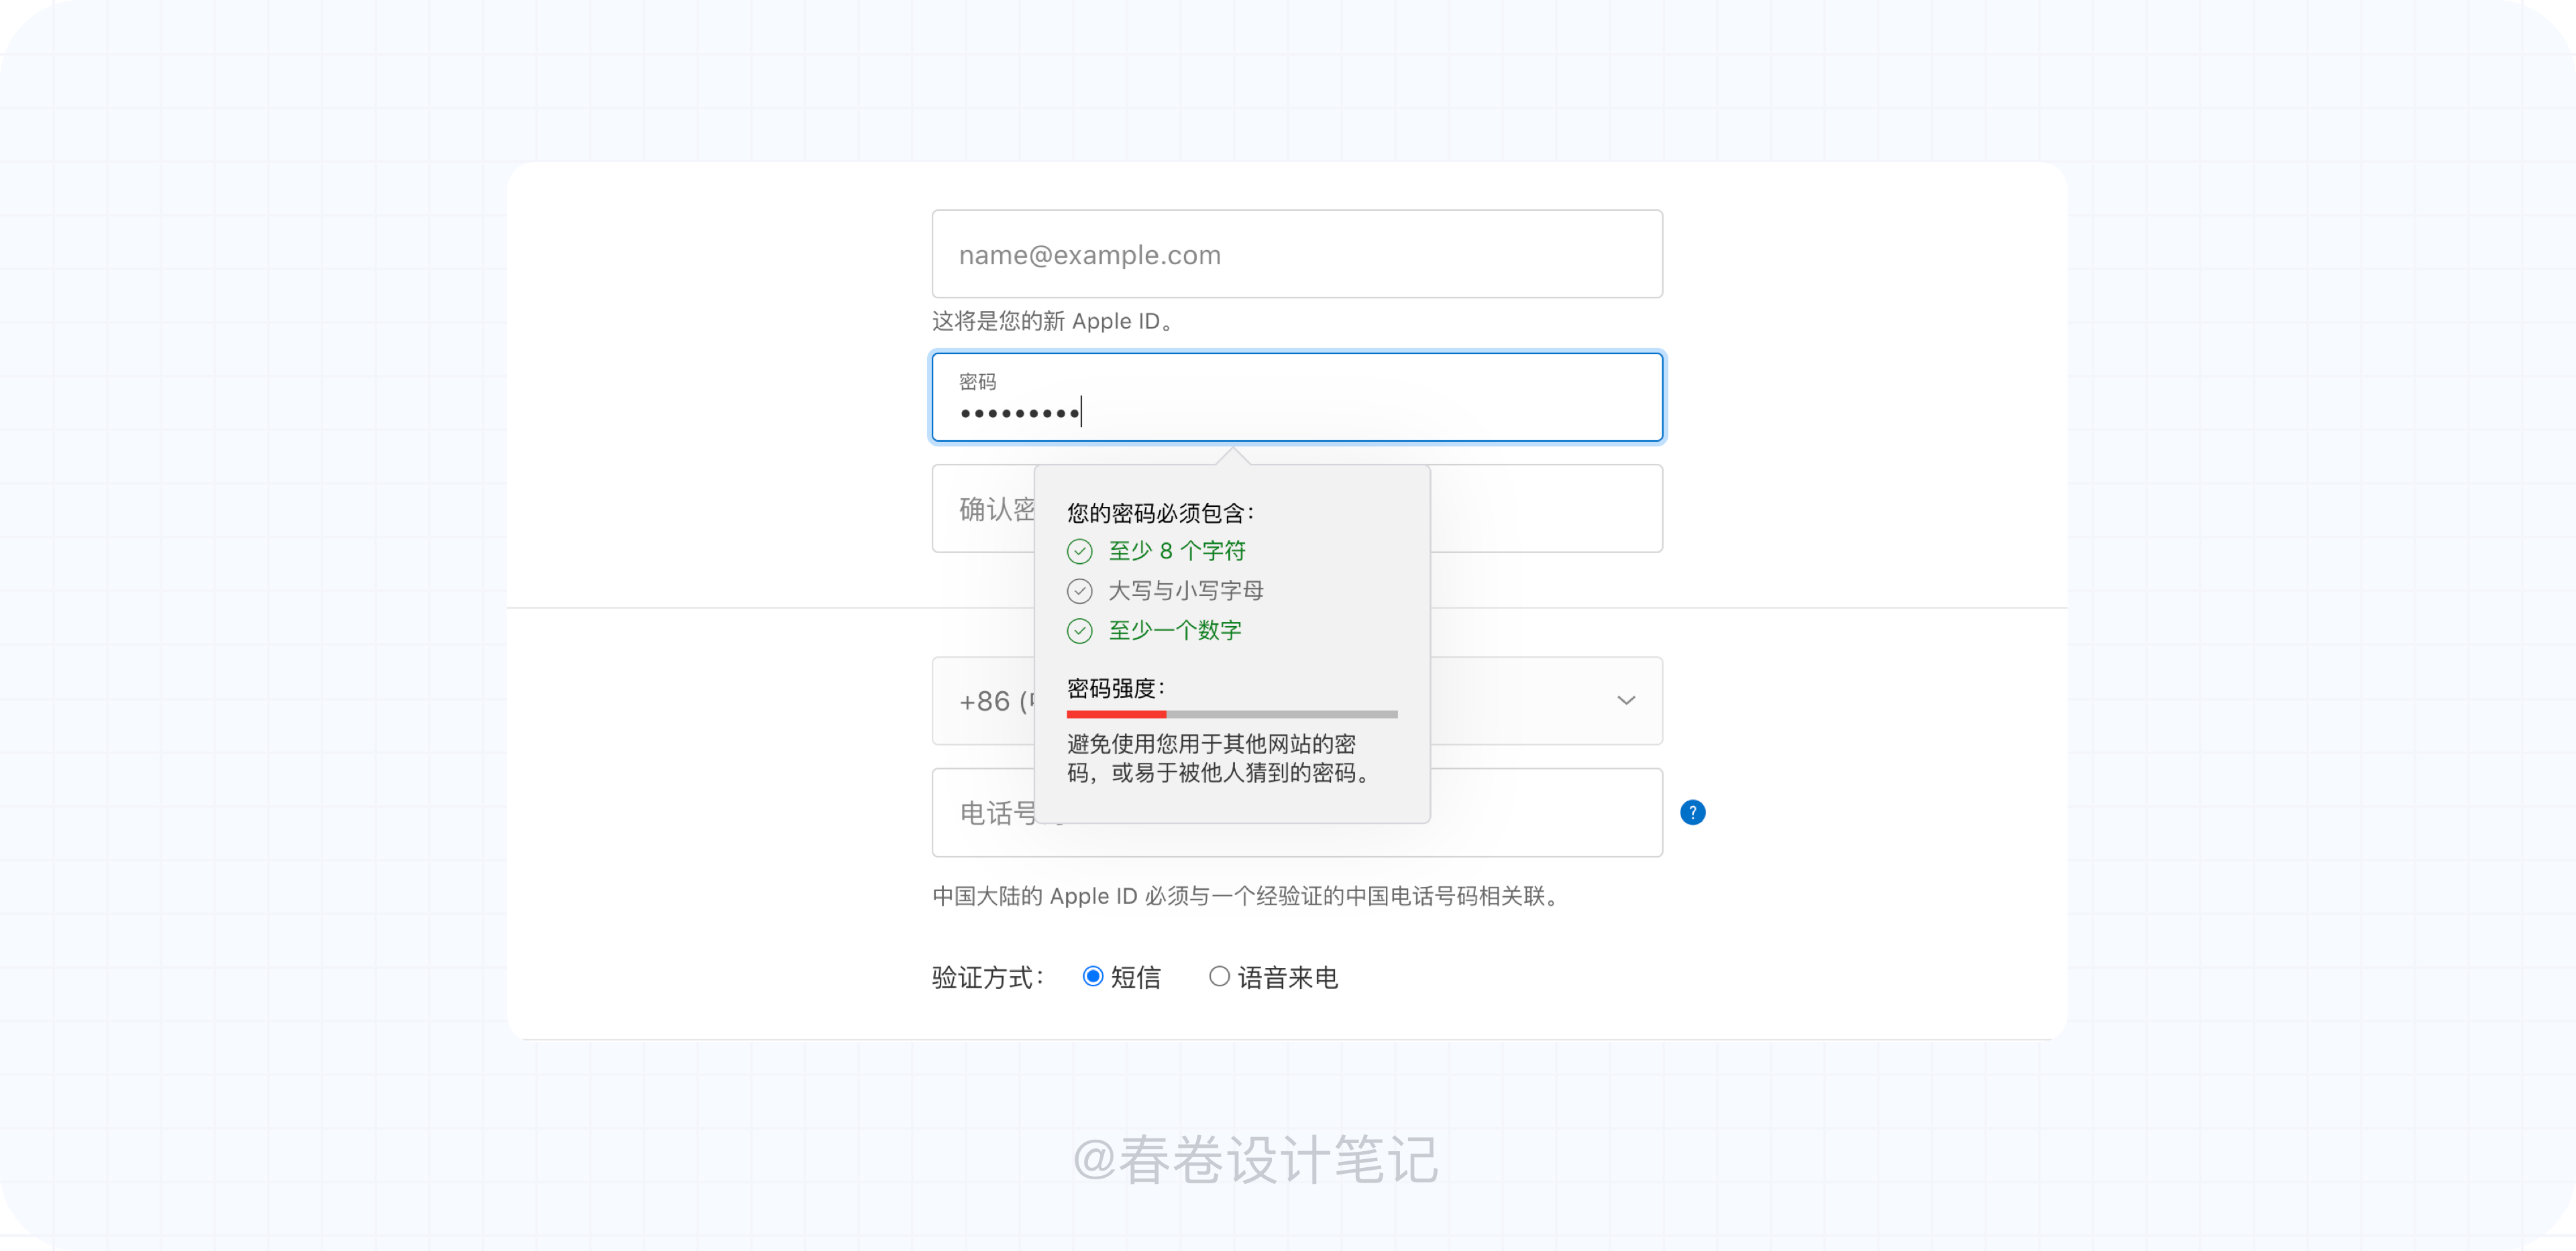Click the 短信 label text
The image size is (2576, 1251).
coord(1135,977)
